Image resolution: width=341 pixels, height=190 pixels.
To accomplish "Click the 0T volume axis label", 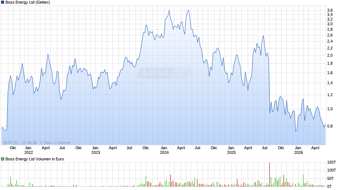I will pos(330,186).
